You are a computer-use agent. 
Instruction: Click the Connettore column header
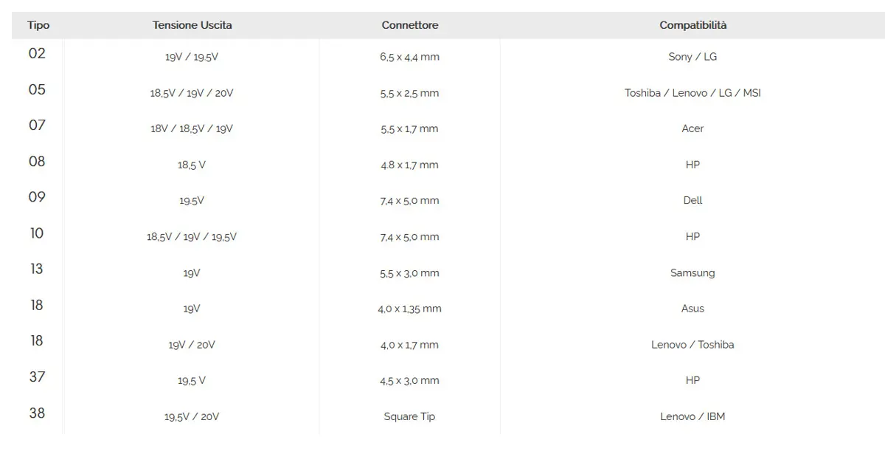coord(409,25)
